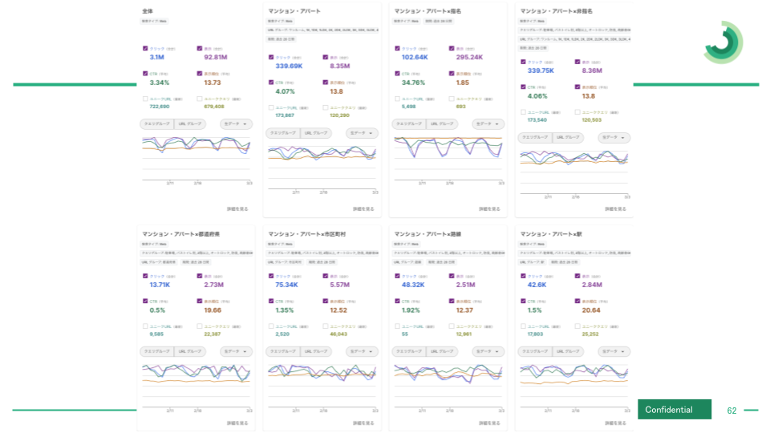Toggle CTR checkbox in マンション・アパート×都道府県 card
770x433 pixels.
click(145, 301)
